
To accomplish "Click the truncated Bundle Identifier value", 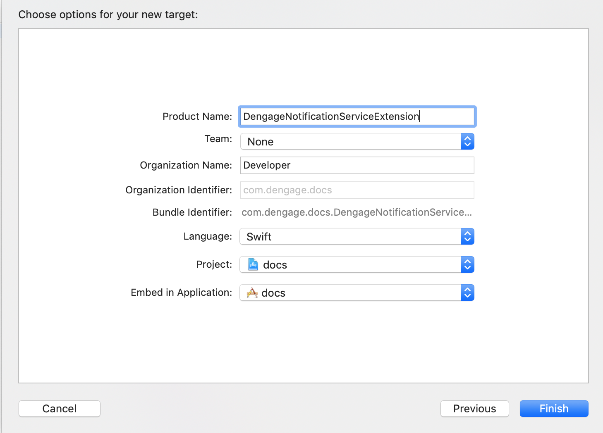I will click(x=357, y=212).
